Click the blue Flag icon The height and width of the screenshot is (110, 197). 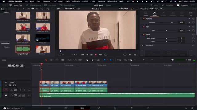105,60
